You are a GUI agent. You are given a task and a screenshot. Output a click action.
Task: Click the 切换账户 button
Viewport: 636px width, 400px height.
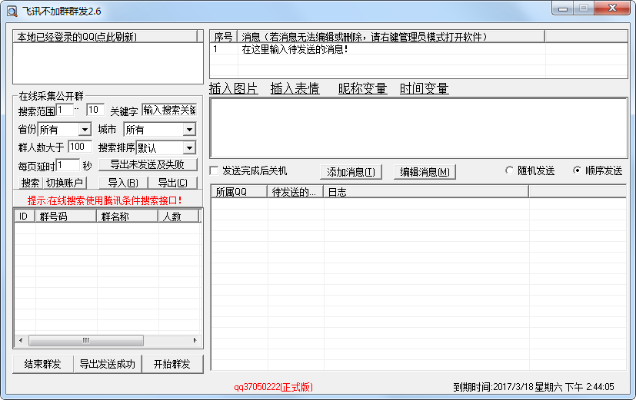pos(65,183)
